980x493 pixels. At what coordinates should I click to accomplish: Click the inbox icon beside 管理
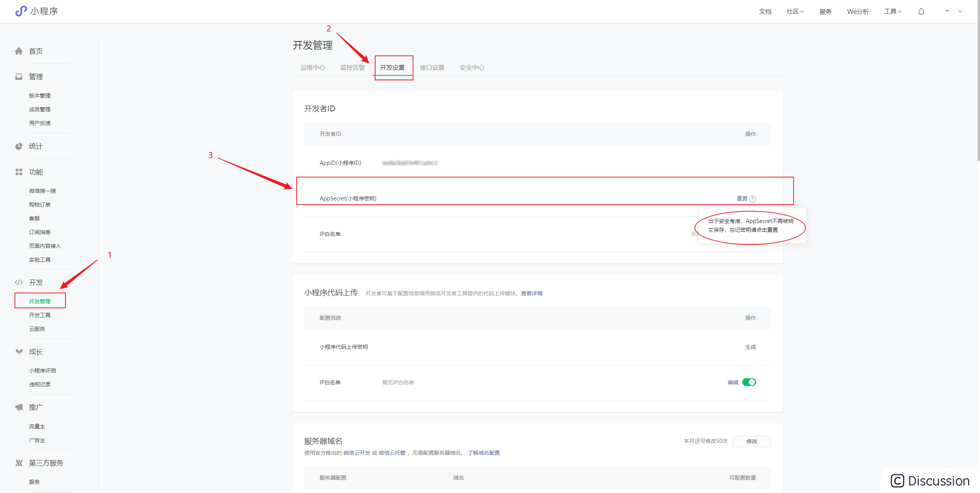pos(18,77)
